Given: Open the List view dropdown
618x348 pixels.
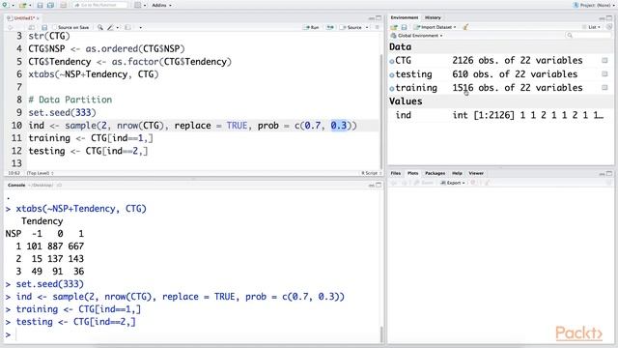Looking at the screenshot, I should [592, 27].
